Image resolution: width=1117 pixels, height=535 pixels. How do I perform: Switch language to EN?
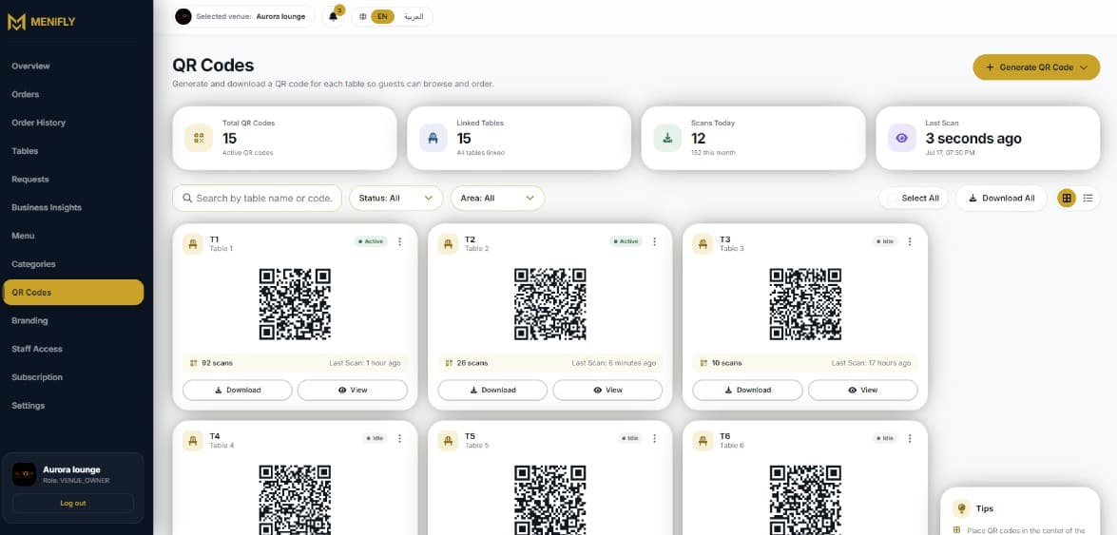point(382,16)
